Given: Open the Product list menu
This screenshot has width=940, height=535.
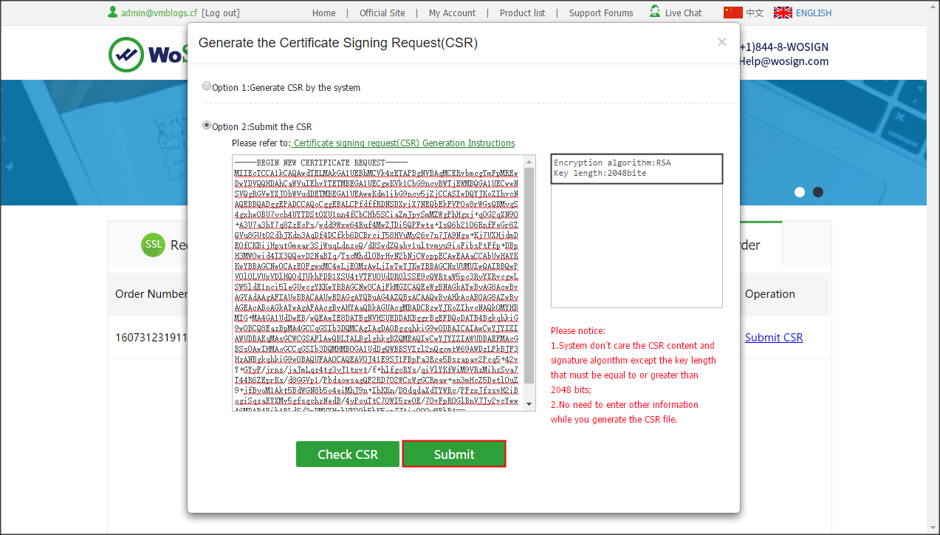Looking at the screenshot, I should [522, 13].
